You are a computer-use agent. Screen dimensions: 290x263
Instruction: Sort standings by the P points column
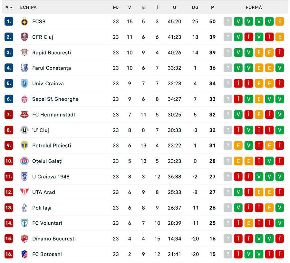tap(212, 7)
